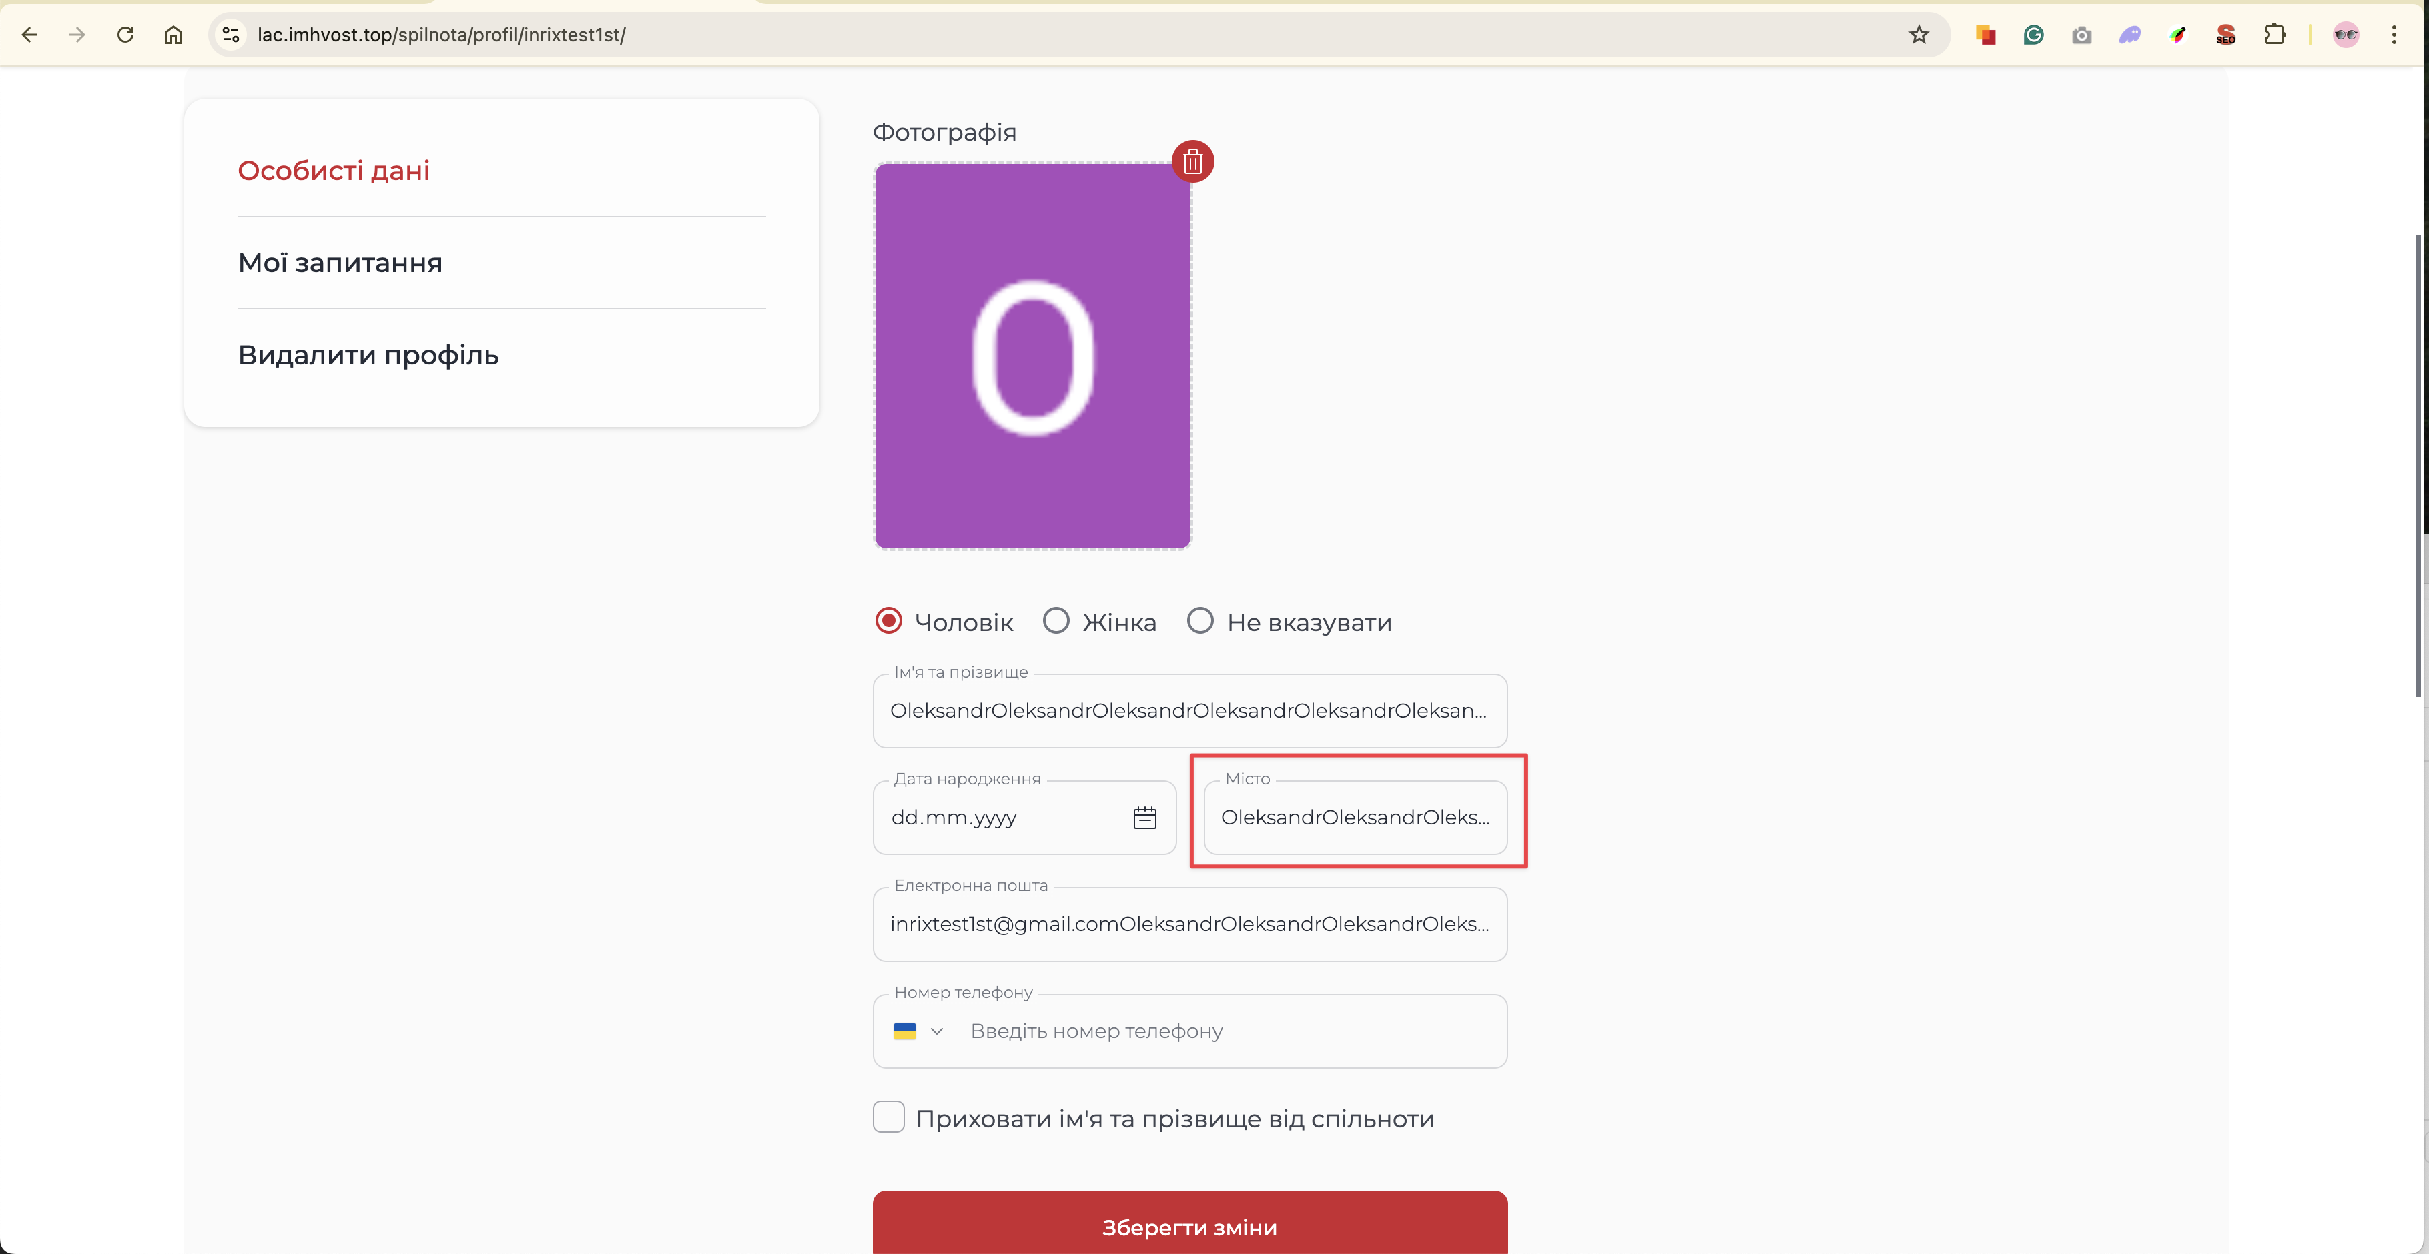
Task: Choose the Не вказувати radio option
Action: [x=1199, y=622]
